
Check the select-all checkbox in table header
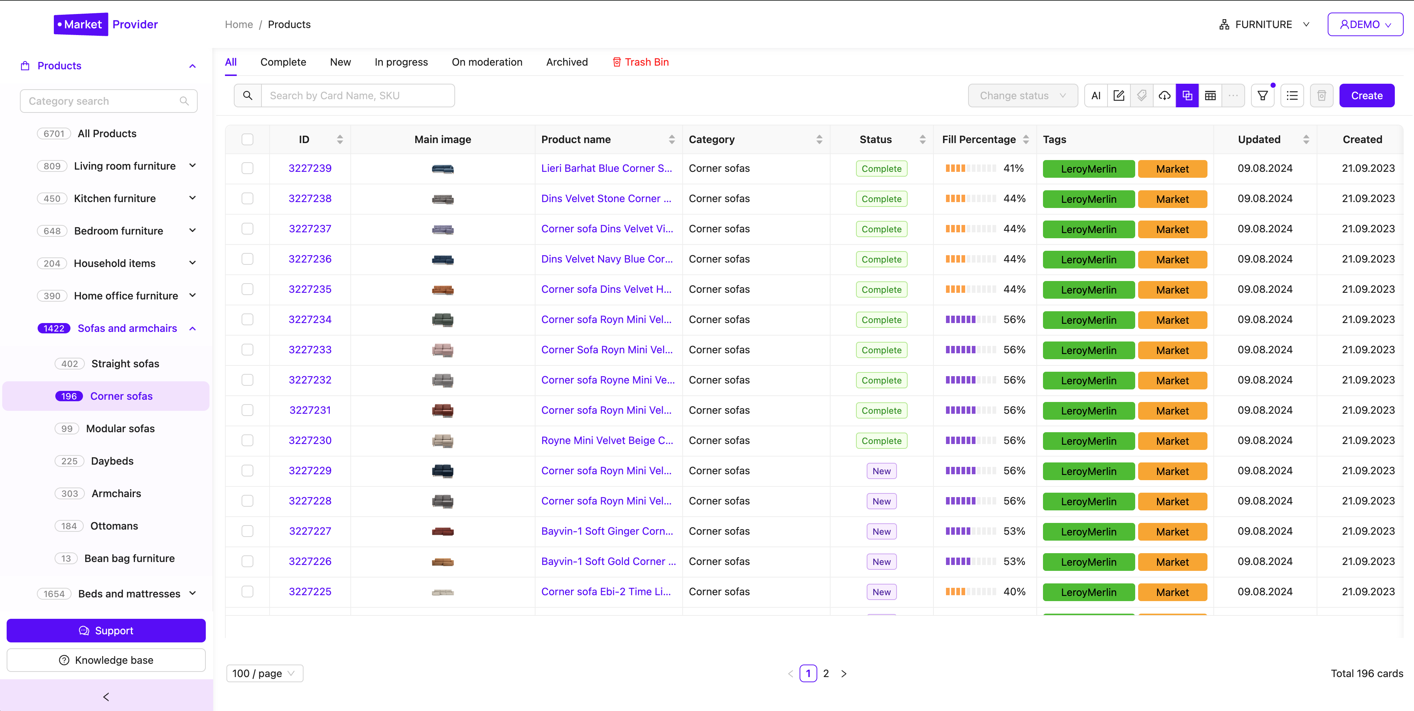247,139
